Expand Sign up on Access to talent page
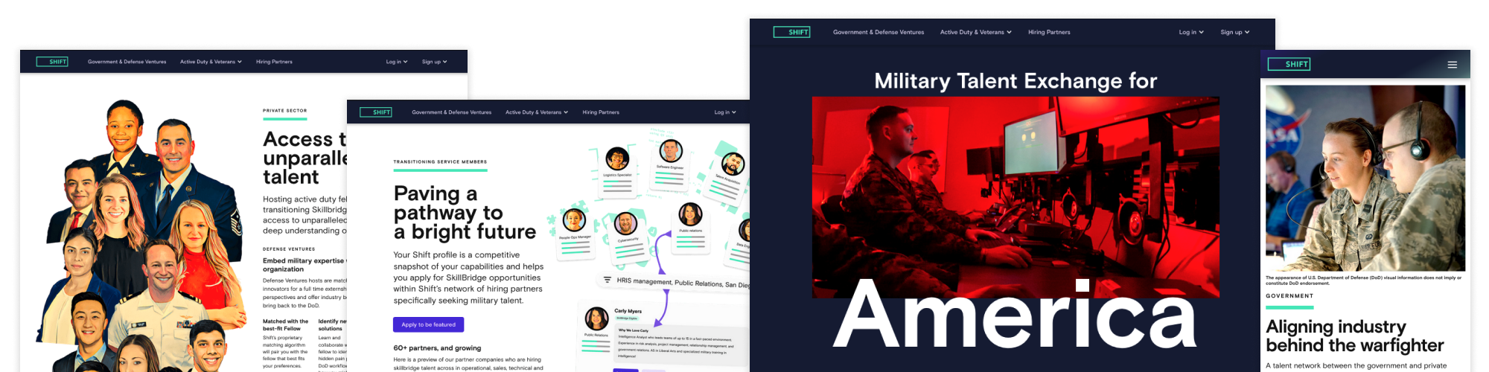This screenshot has width=1489, height=372. (435, 62)
